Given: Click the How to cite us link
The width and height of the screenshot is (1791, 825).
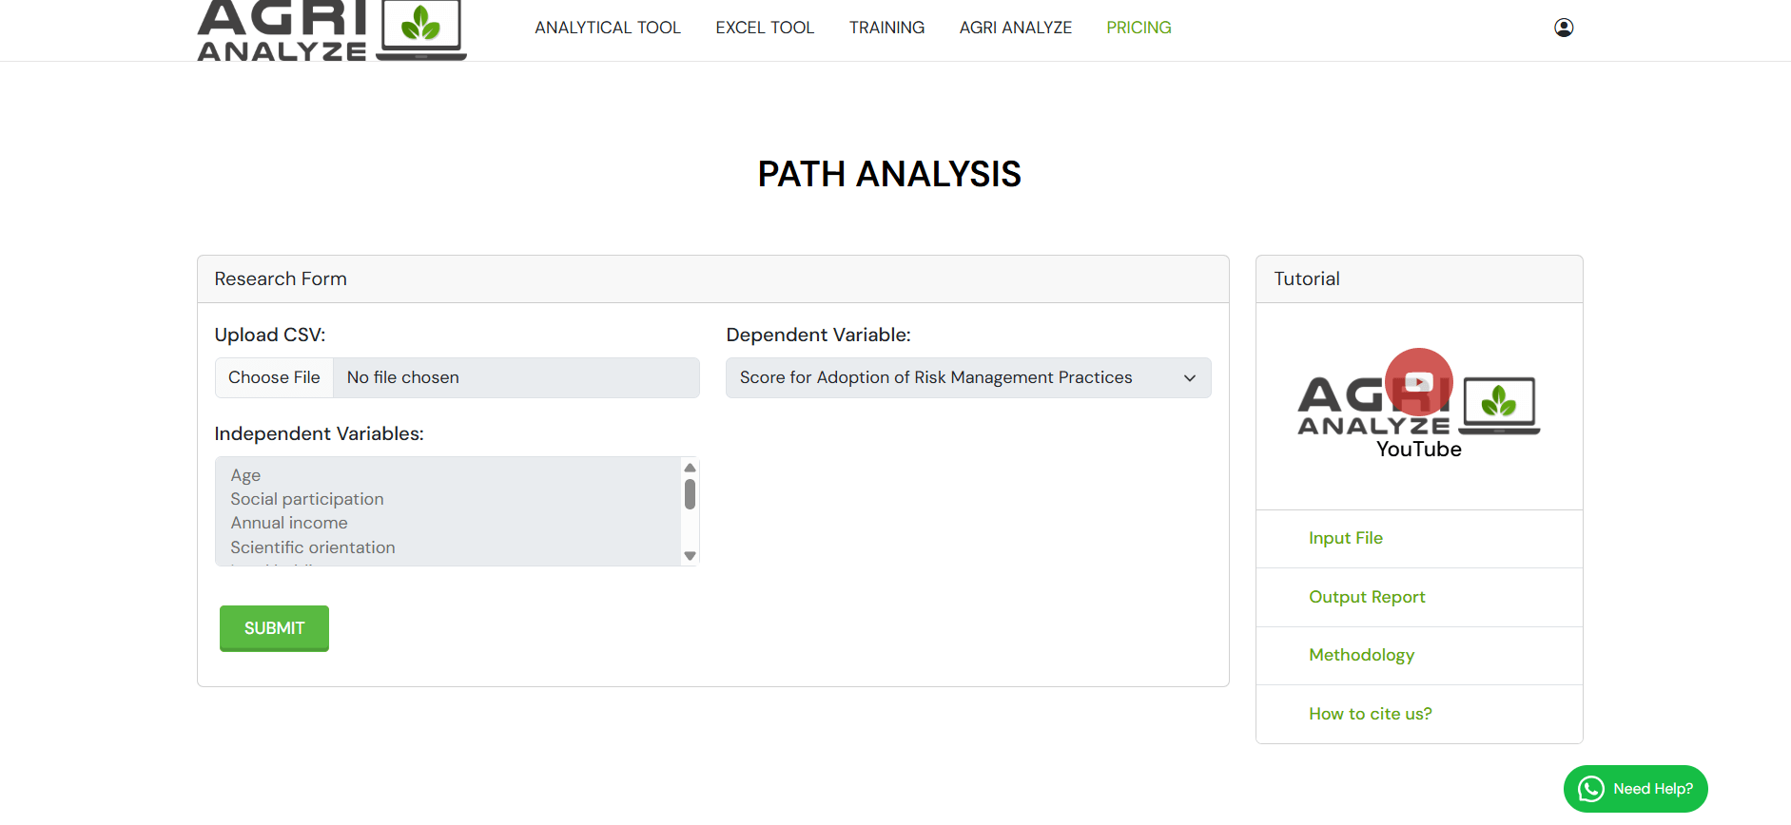Looking at the screenshot, I should click(x=1370, y=714).
